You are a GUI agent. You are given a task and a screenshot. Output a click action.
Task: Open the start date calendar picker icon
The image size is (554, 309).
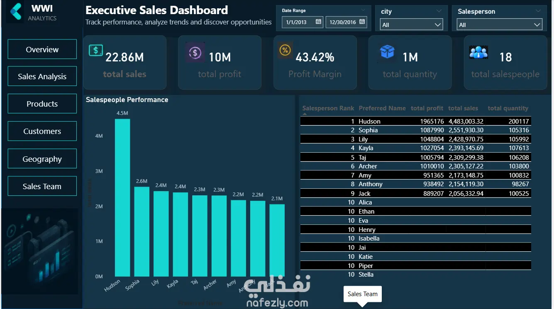(318, 22)
